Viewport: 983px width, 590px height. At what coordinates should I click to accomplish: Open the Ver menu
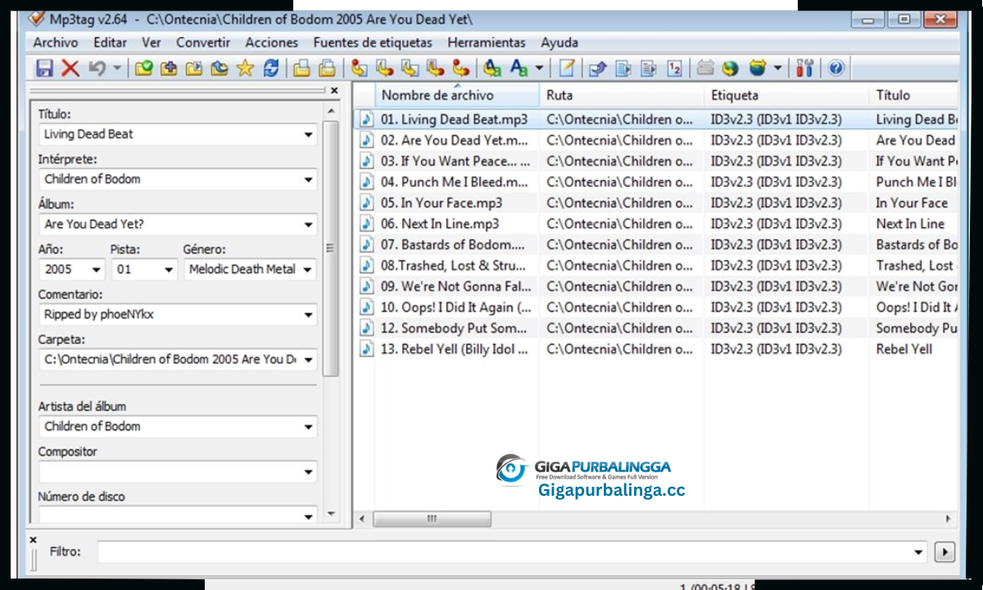click(x=152, y=43)
